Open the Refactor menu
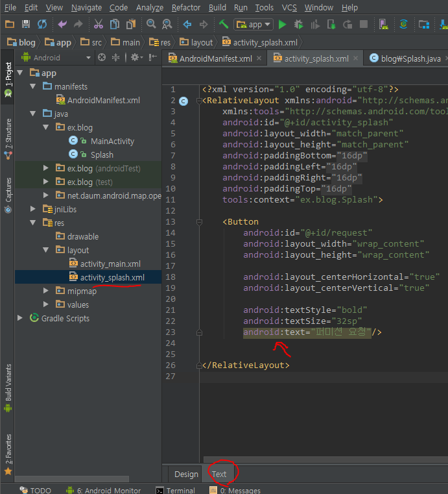The height and width of the screenshot is (494, 448). click(x=186, y=8)
